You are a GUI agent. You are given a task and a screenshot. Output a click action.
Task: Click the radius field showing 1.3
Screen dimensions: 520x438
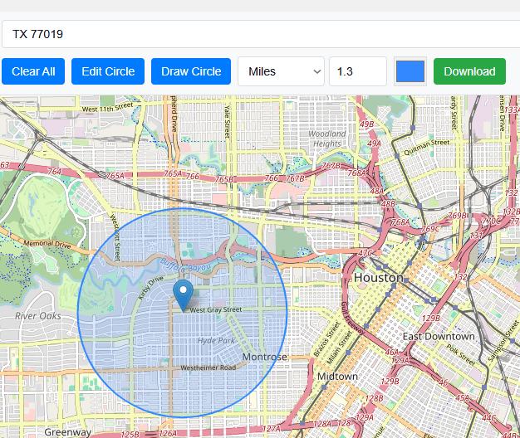[x=357, y=71]
